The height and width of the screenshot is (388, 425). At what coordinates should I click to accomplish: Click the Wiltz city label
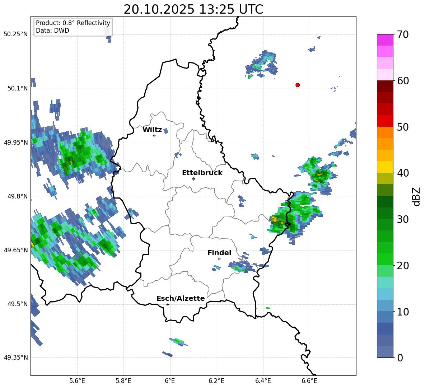coord(152,130)
